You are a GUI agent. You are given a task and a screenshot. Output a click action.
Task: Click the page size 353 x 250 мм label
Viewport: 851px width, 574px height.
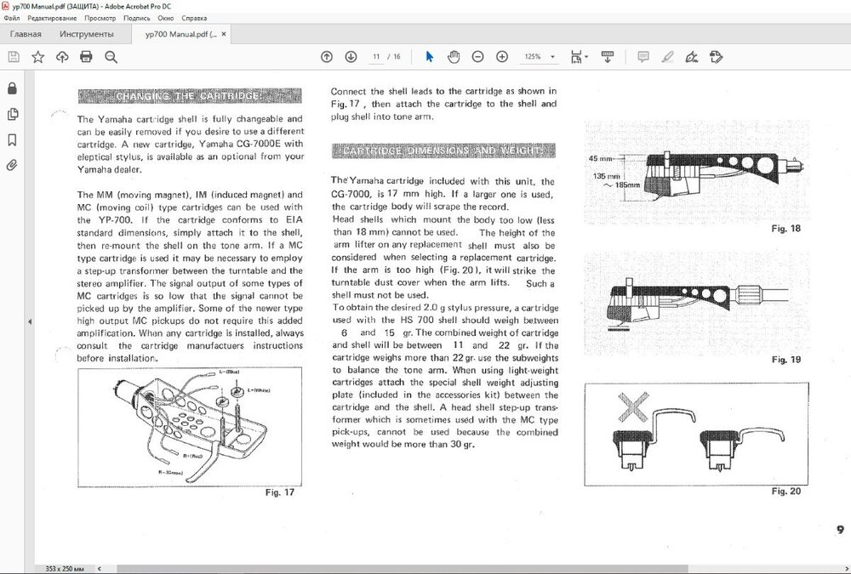pyautogui.click(x=65, y=569)
